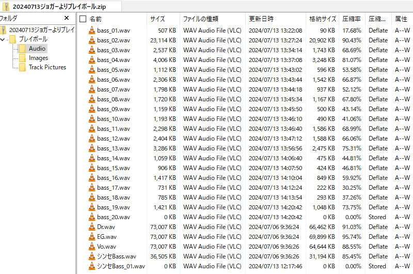This screenshot has height=274, width=413.
Task: Click the VLC icon beside bass_19.wav
Action: click(x=92, y=207)
